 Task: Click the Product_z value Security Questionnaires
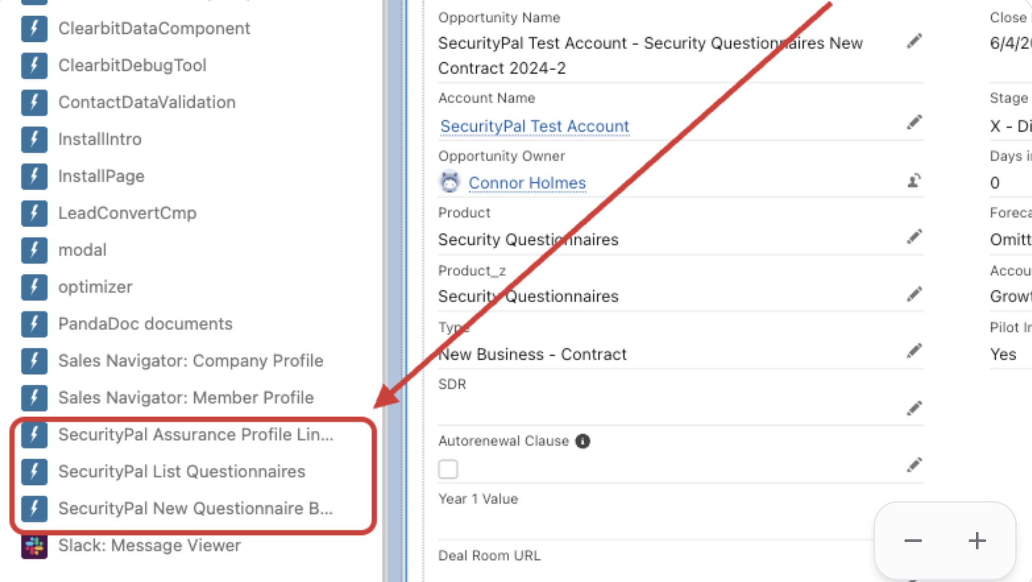(x=528, y=296)
